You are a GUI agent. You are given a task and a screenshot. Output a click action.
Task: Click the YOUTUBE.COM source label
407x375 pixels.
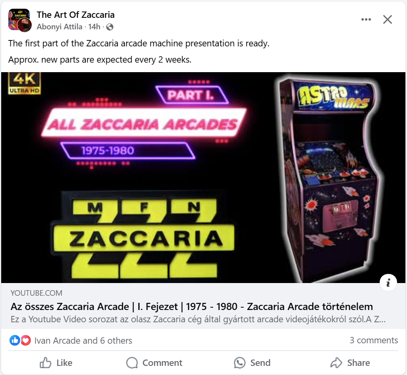pyautogui.click(x=36, y=293)
